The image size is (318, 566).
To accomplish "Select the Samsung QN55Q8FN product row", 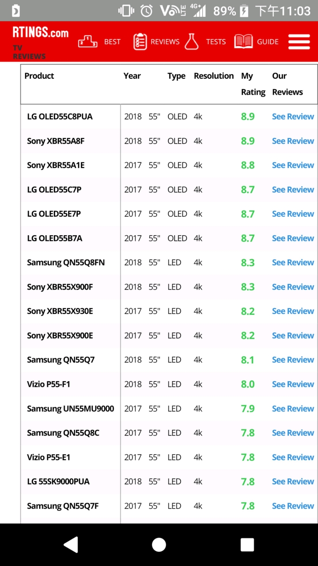I will coord(169,263).
